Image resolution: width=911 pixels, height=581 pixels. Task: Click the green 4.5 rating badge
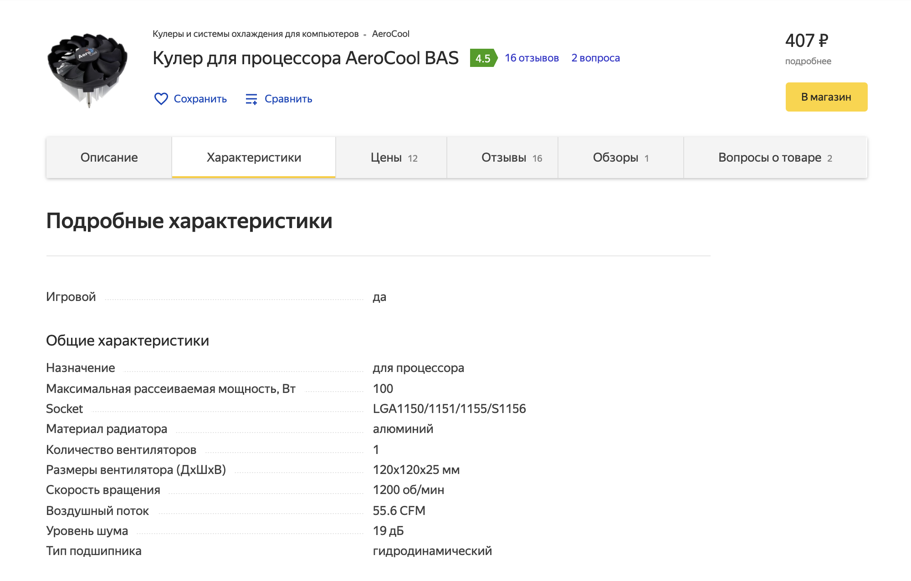[484, 58]
